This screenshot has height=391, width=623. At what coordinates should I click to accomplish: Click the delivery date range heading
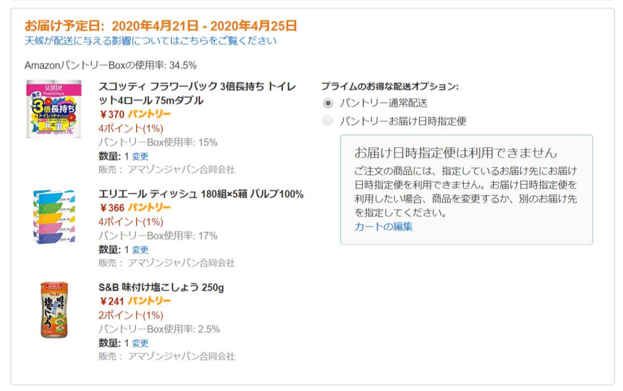[x=160, y=26]
